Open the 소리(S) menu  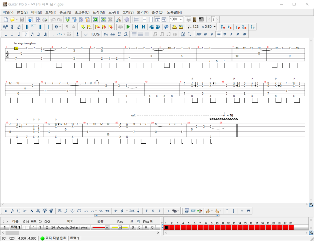click(x=128, y=12)
